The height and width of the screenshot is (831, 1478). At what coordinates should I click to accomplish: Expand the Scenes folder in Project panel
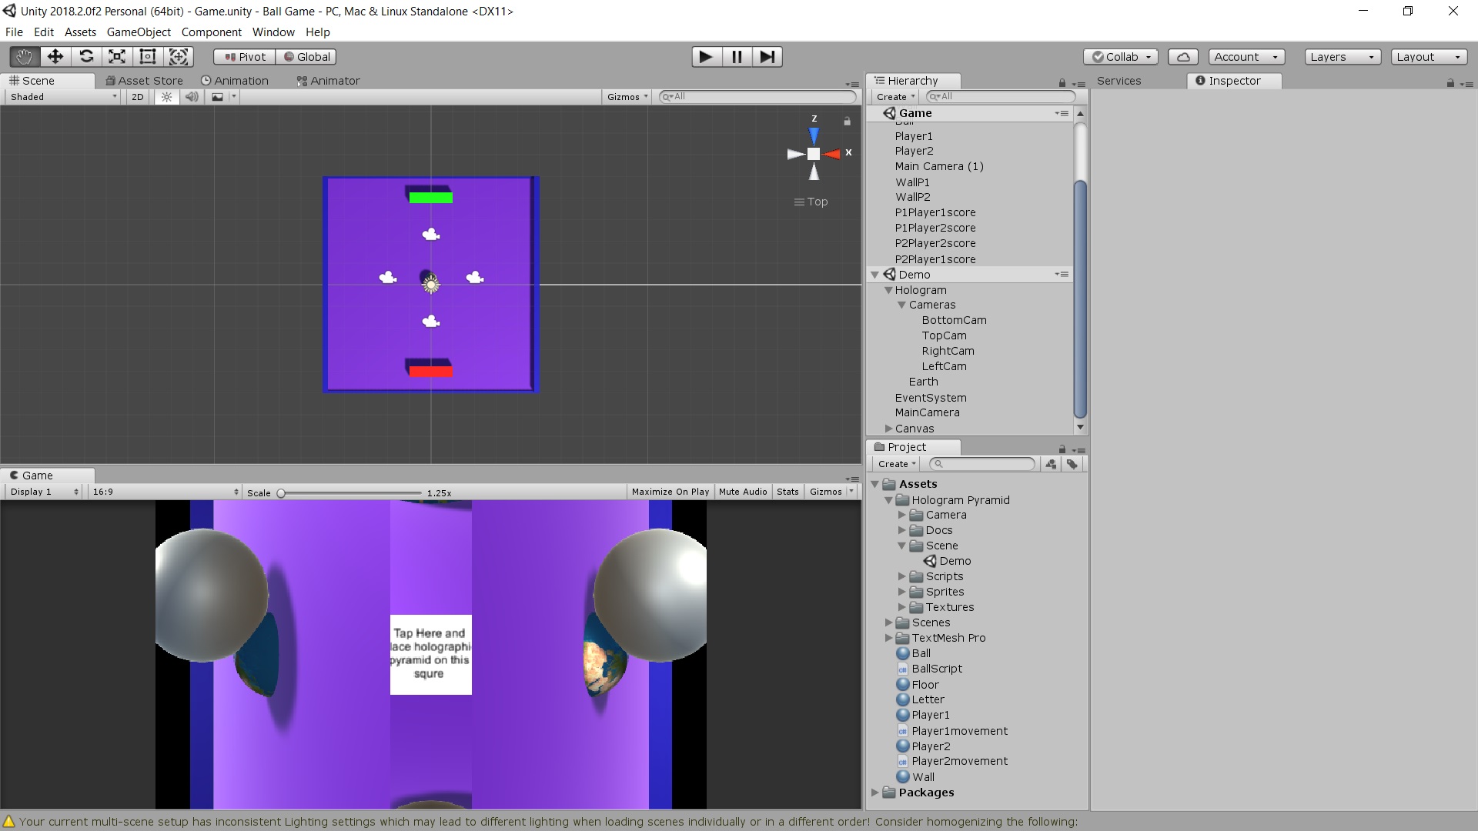(x=890, y=622)
